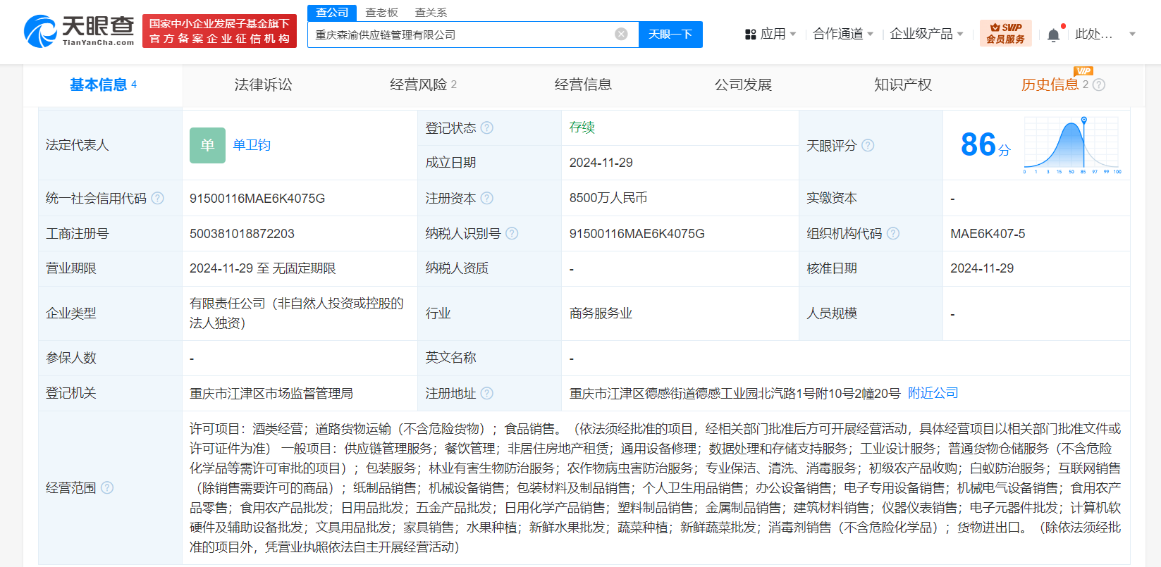Open the 知识产权 tab
Viewport: 1161px width, 567px height.
pos(903,85)
